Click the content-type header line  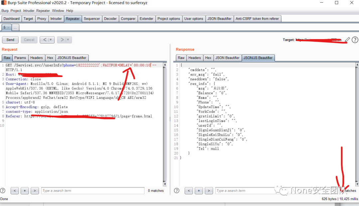[x=37, y=112]
